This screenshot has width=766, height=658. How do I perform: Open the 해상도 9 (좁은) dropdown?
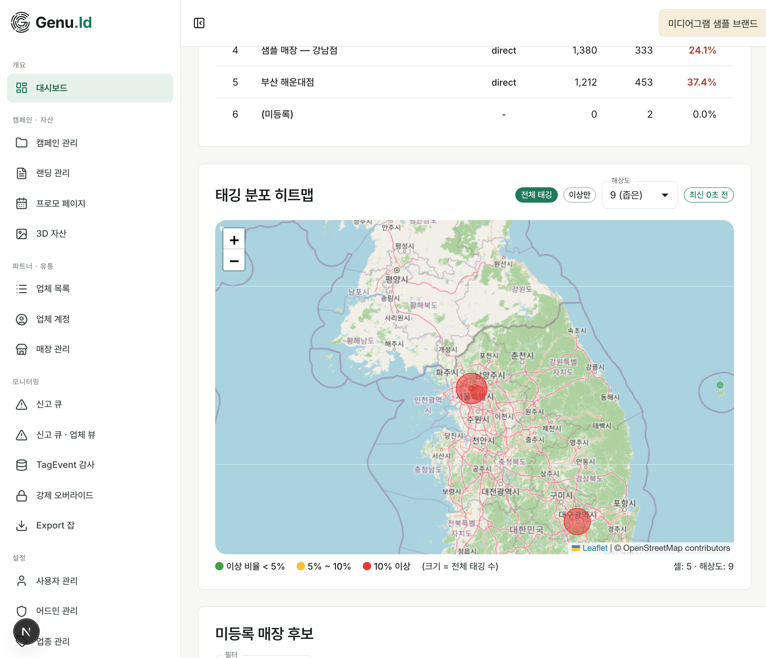point(640,195)
